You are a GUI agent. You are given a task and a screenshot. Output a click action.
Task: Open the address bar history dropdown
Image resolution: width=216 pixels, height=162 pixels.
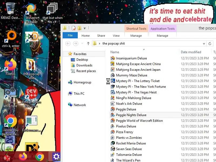pos(204,44)
